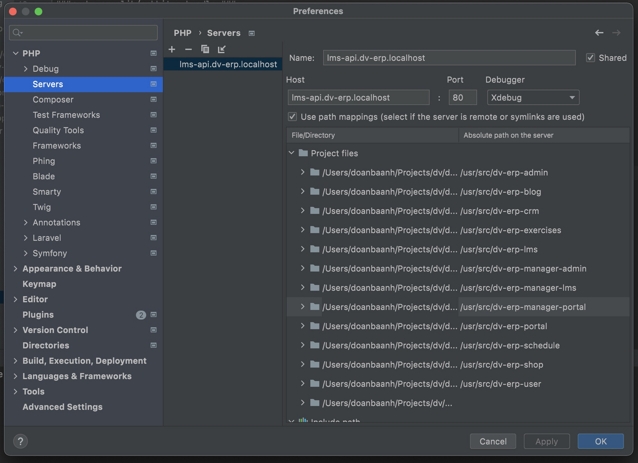Image resolution: width=638 pixels, height=463 pixels.
Task: Click the project-level icon next to Servers breadcrumb
Action: click(x=252, y=33)
